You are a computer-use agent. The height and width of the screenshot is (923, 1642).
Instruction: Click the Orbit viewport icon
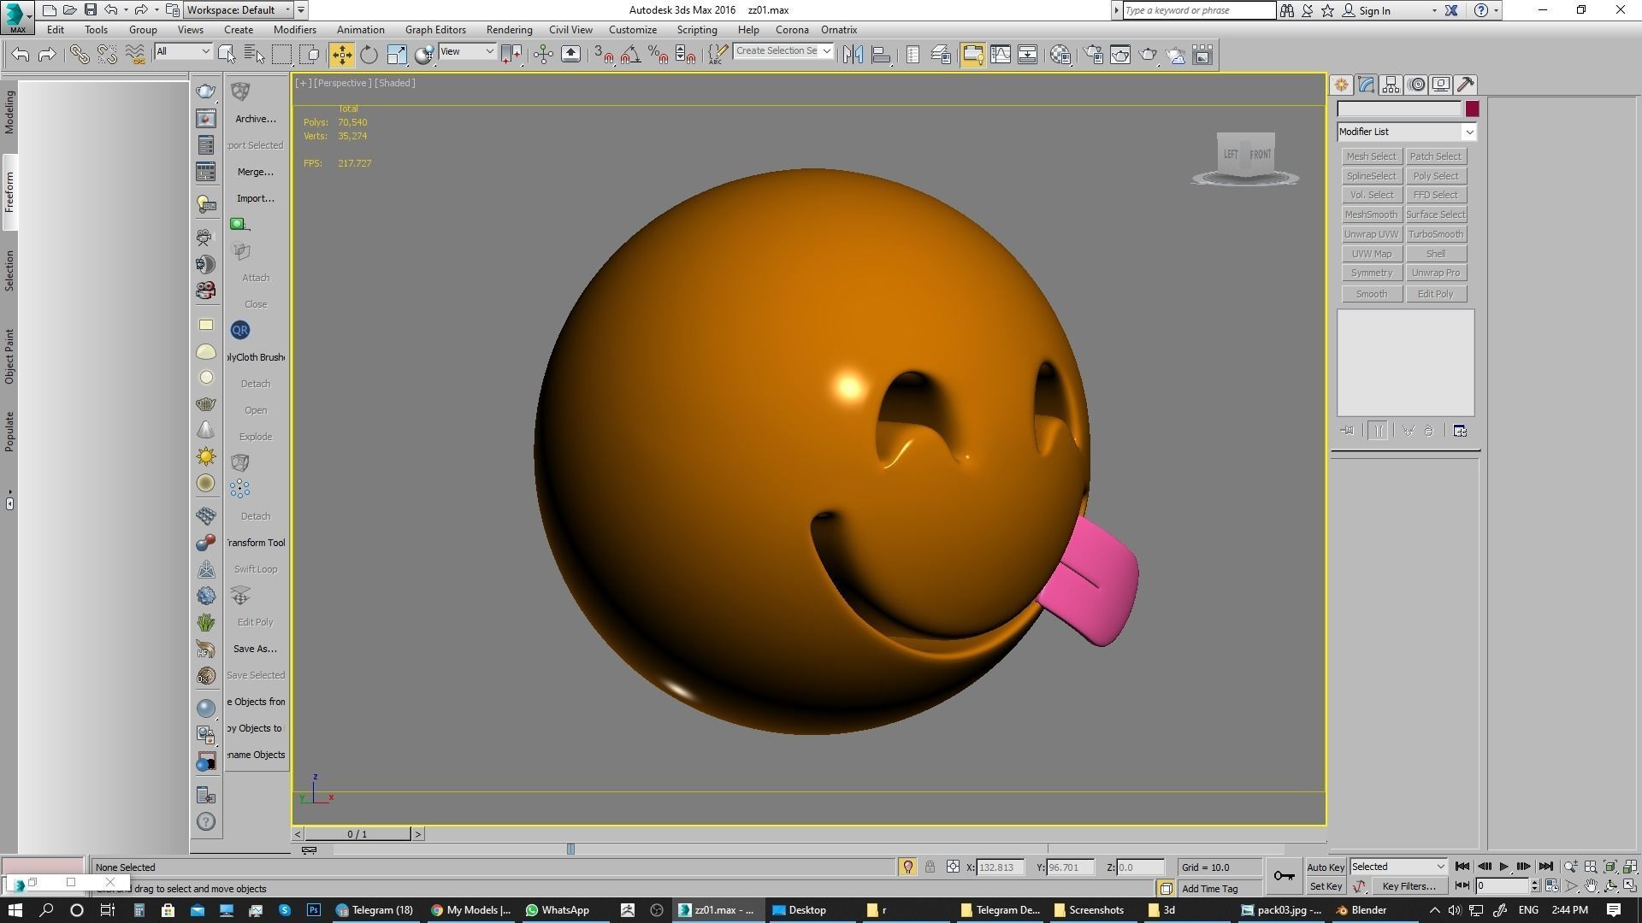(1610, 886)
